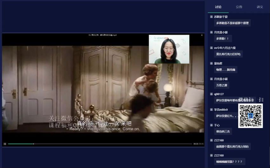Open the 讨论 tab

pos(218,7)
